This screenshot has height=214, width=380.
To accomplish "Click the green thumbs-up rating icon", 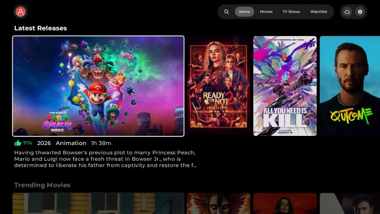I will [18, 143].
